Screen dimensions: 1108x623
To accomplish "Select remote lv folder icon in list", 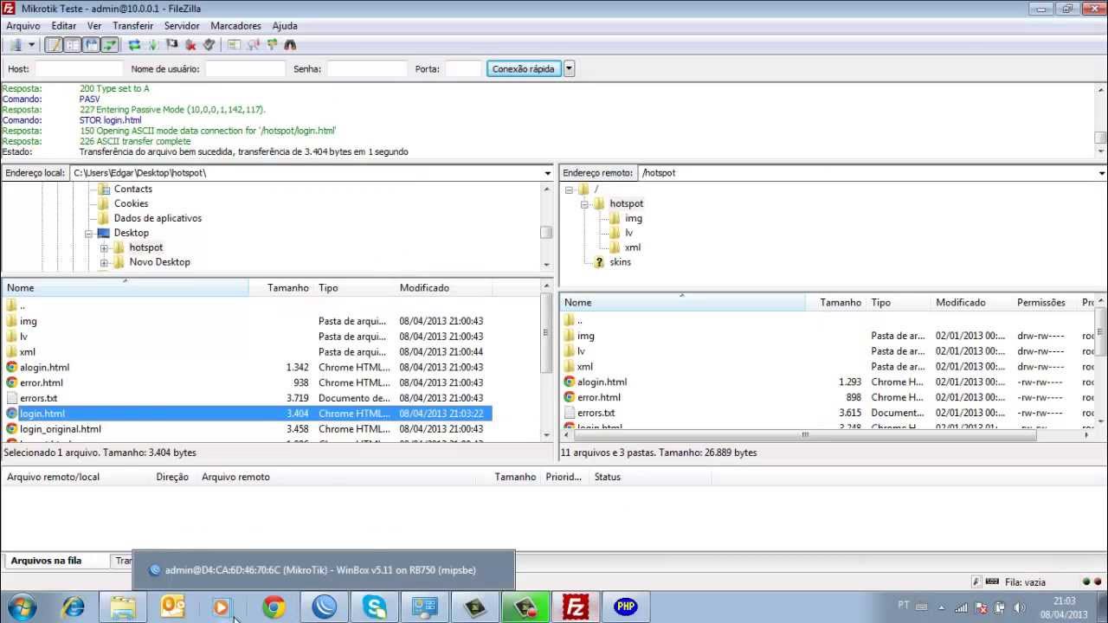I will 569,351.
